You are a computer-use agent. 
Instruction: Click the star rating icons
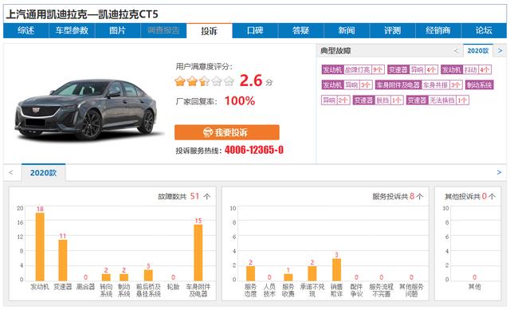point(204,81)
